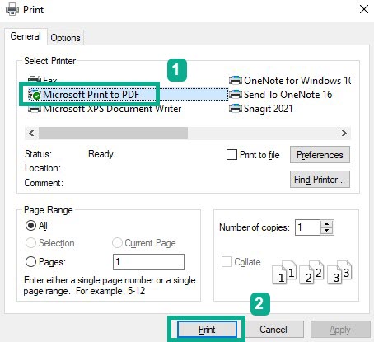Click the printer icon in title bar
The width and height of the screenshot is (374, 342).
click(12, 10)
